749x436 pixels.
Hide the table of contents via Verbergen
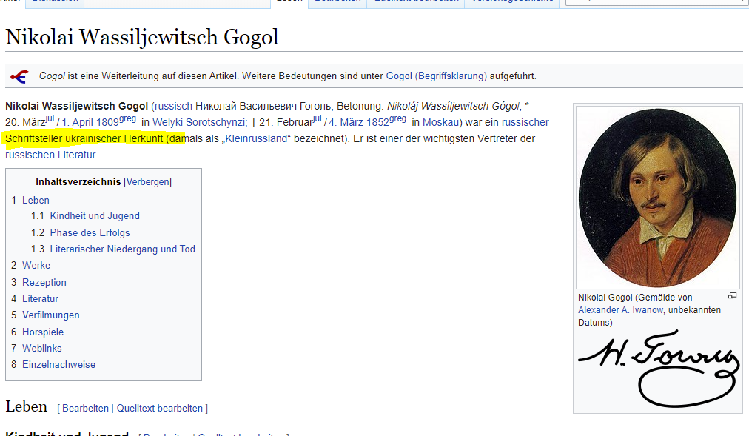(x=148, y=181)
